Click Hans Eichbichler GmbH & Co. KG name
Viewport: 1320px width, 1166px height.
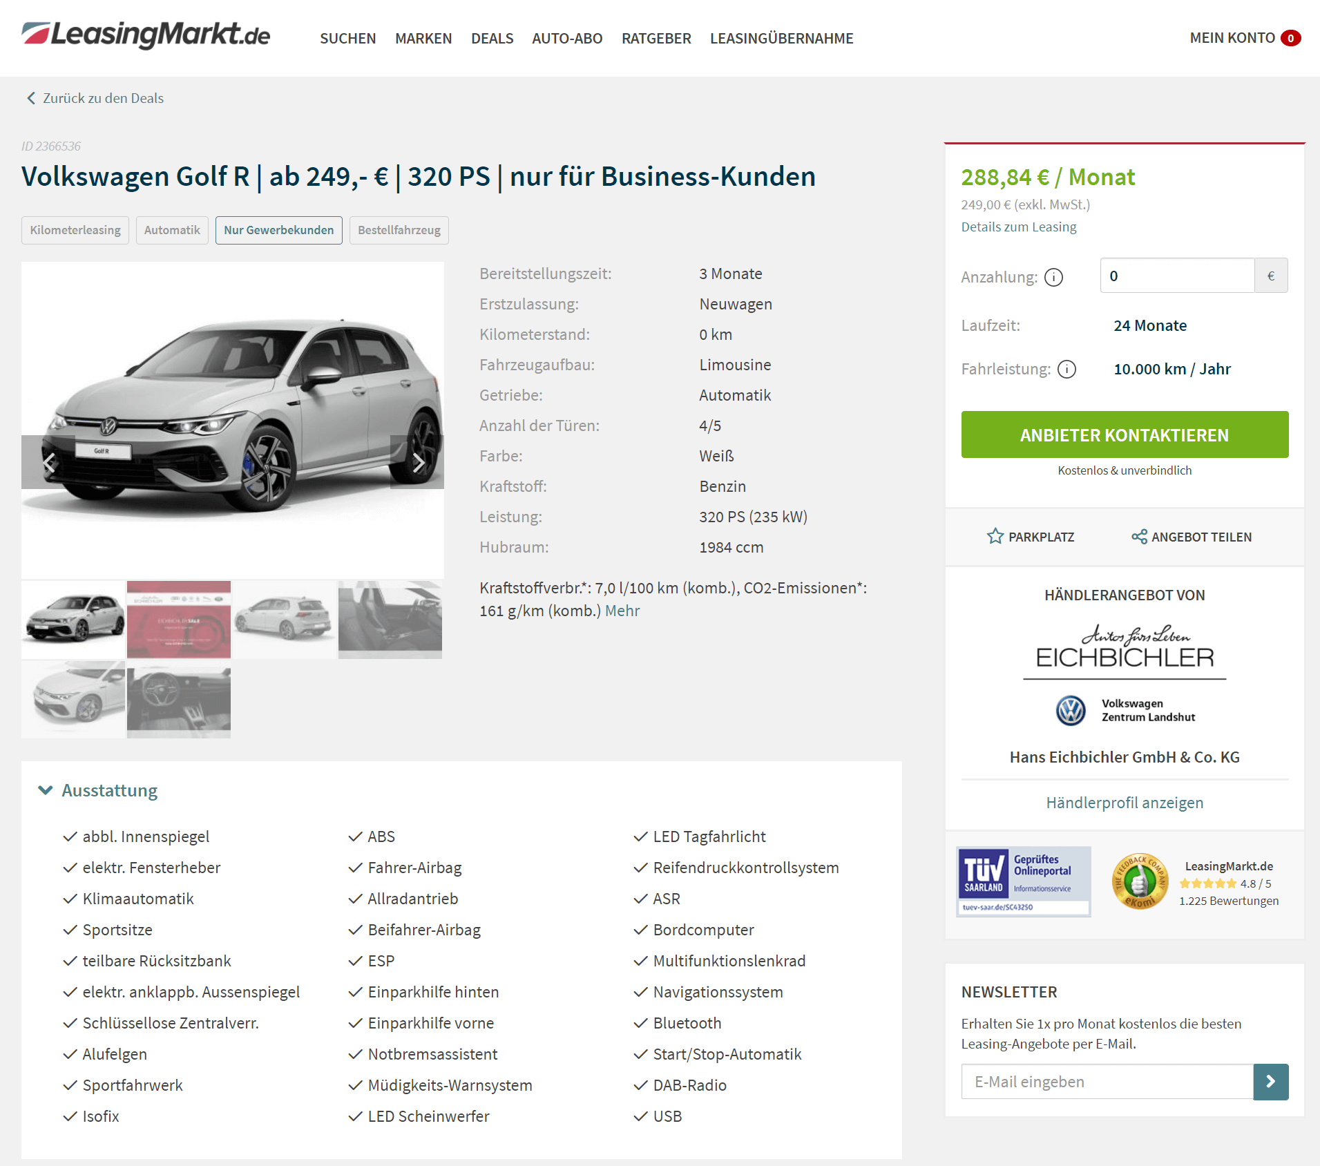pos(1125,757)
